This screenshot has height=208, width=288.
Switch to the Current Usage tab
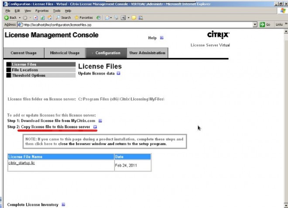pos(24,53)
